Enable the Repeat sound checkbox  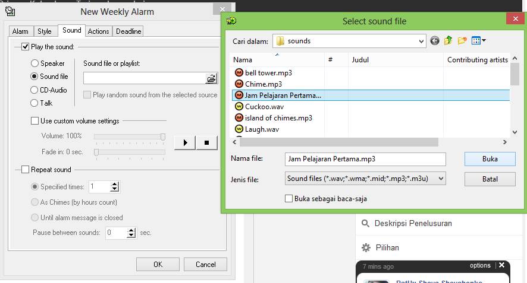25,169
